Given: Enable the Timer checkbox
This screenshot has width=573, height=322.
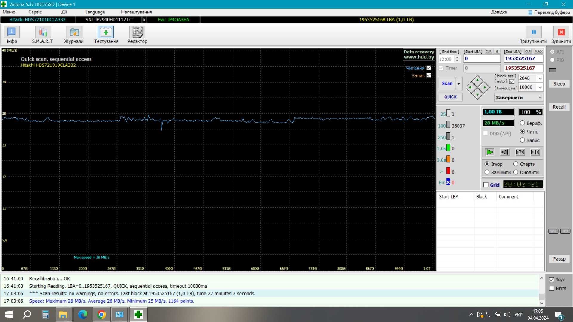Looking at the screenshot, I should [441, 68].
